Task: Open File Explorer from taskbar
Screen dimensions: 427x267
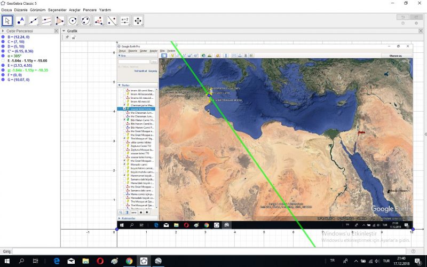Action: point(85,261)
